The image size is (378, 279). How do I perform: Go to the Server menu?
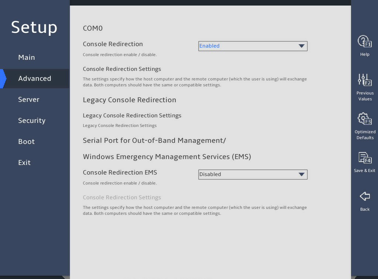click(29, 99)
